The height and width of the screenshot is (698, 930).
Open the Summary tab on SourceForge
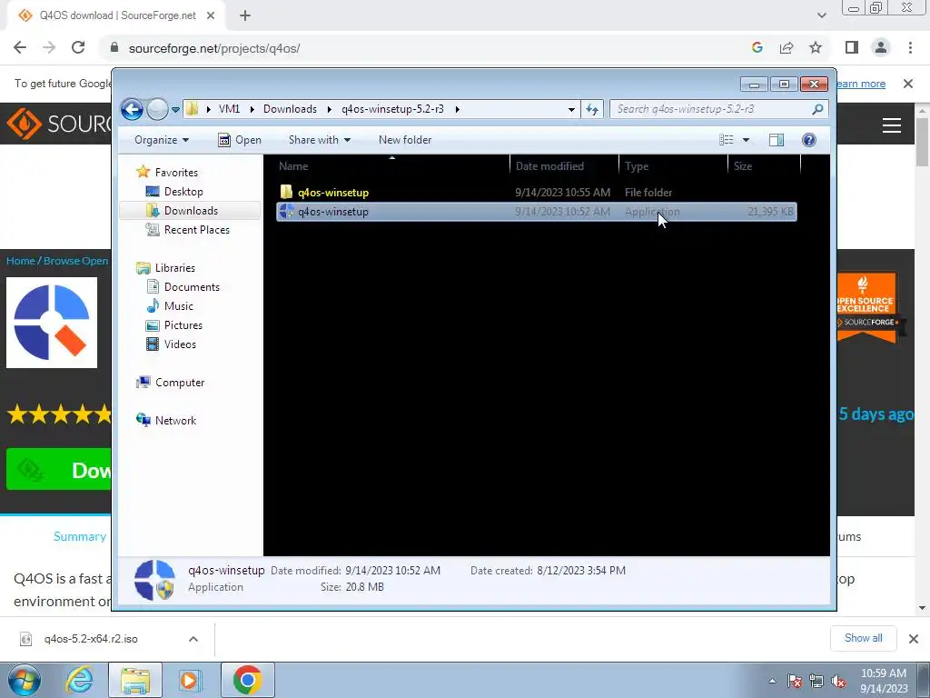coord(80,536)
